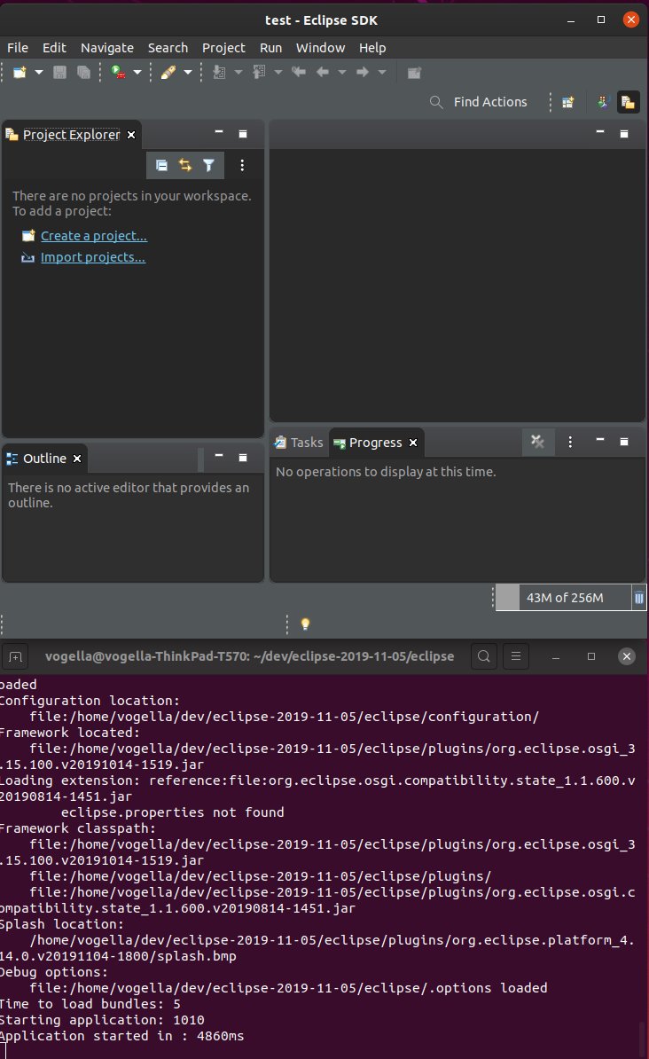Click the Import projects link

[92, 257]
